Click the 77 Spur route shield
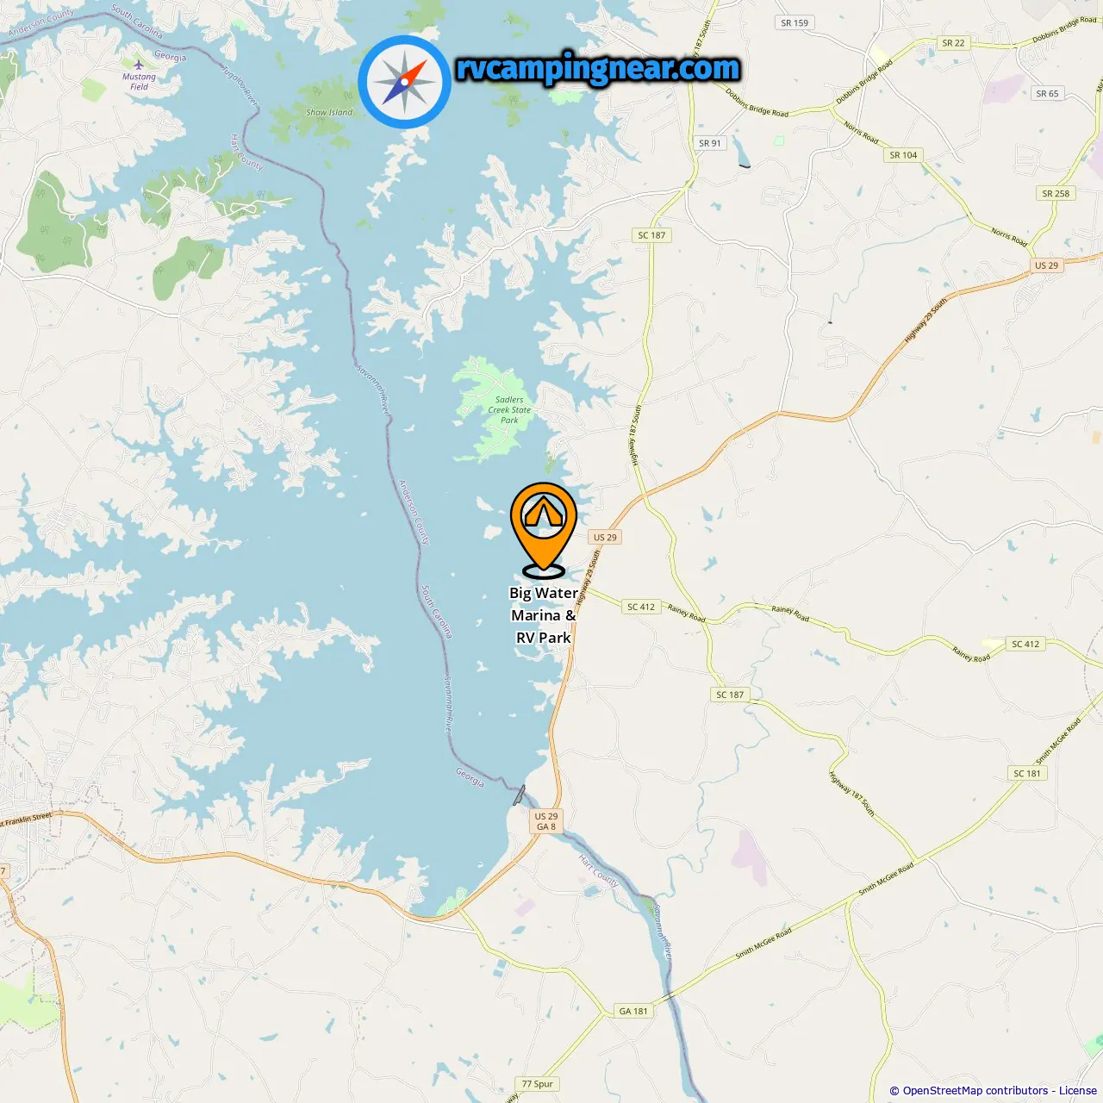Viewport: 1103px width, 1103px height. [x=538, y=1084]
